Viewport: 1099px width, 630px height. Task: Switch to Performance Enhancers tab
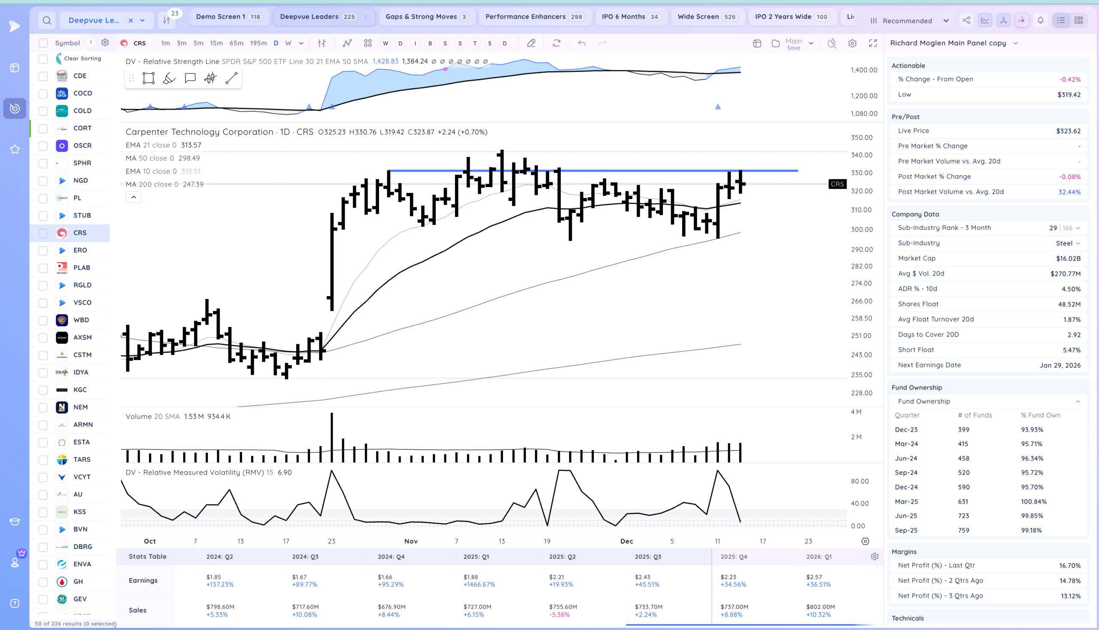click(x=534, y=17)
